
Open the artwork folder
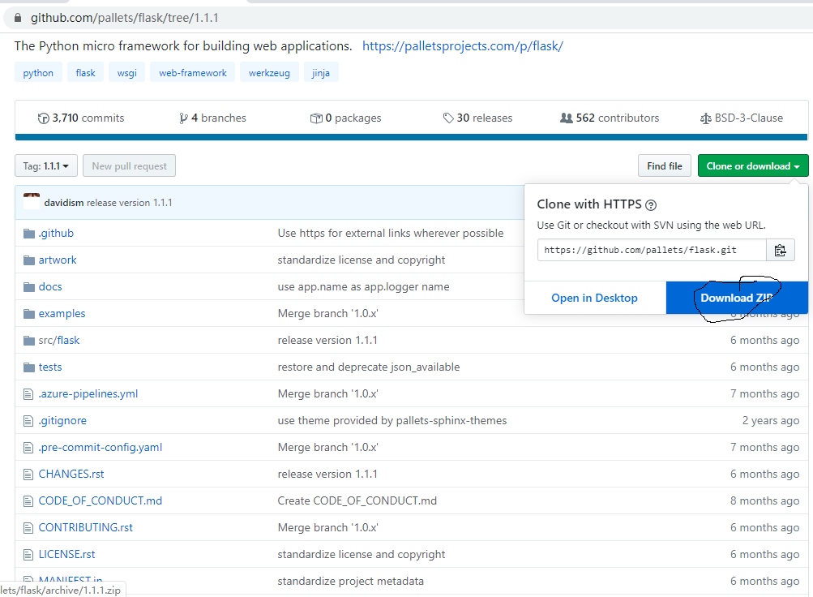pos(58,260)
